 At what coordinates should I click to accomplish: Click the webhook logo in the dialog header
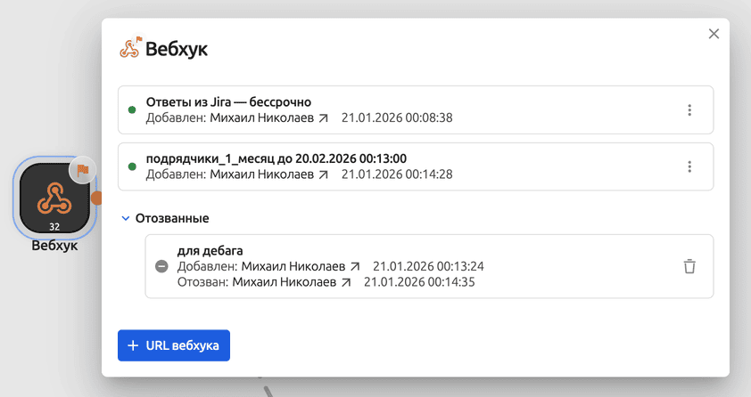tap(129, 49)
